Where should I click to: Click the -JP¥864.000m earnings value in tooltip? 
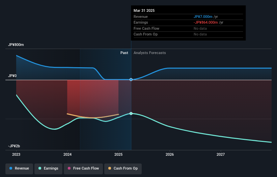coord(205,22)
